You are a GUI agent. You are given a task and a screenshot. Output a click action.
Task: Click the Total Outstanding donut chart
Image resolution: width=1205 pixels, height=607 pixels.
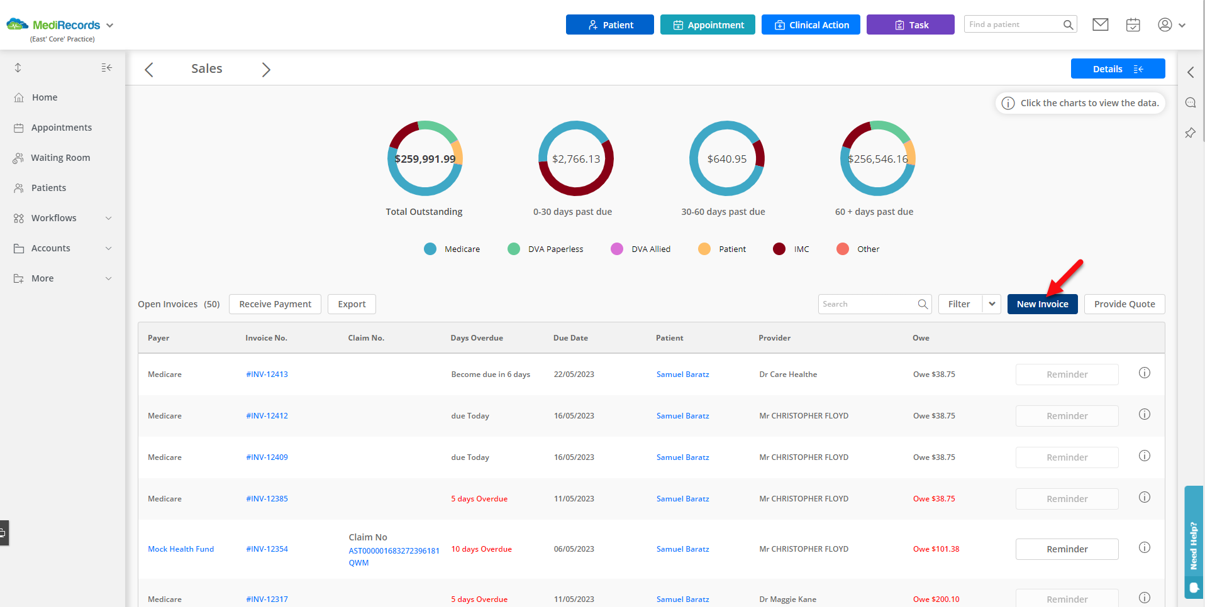[425, 158]
